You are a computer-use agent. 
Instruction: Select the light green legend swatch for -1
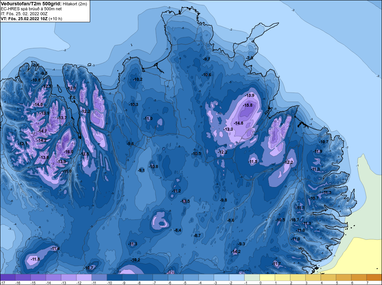point(252,277)
